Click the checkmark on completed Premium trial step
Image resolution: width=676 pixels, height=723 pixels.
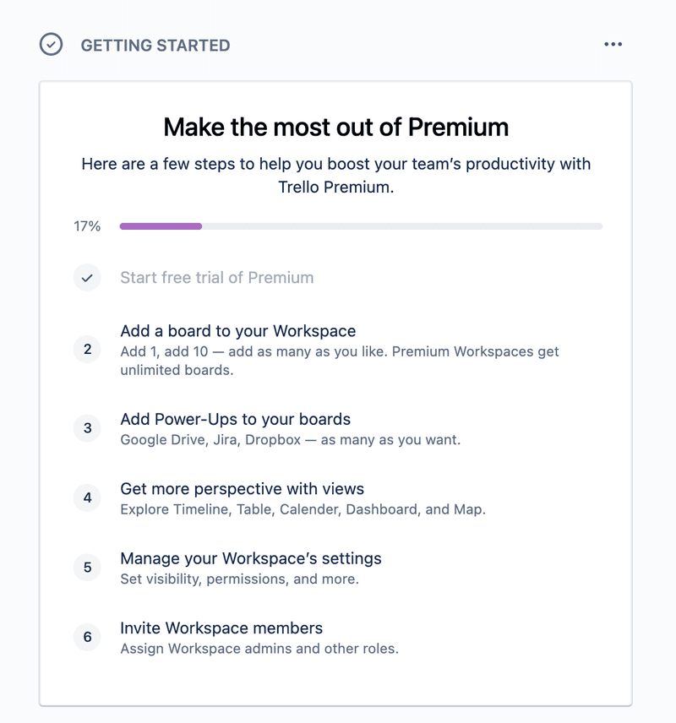point(87,277)
